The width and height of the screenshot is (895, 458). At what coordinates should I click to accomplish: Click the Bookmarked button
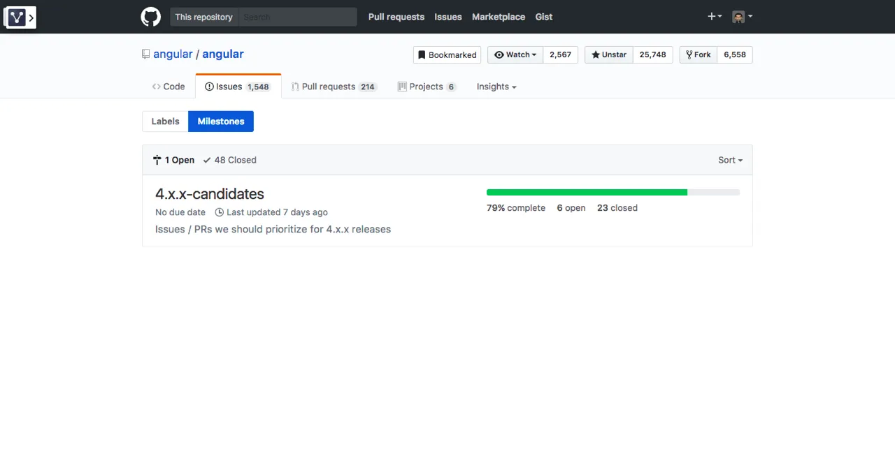coord(447,55)
